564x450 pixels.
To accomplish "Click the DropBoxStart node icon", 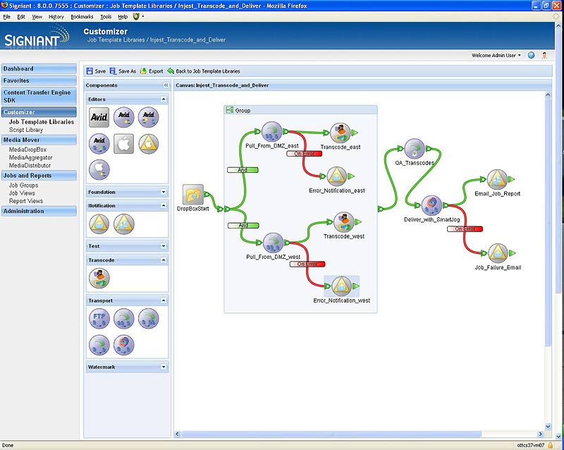I will tap(193, 195).
